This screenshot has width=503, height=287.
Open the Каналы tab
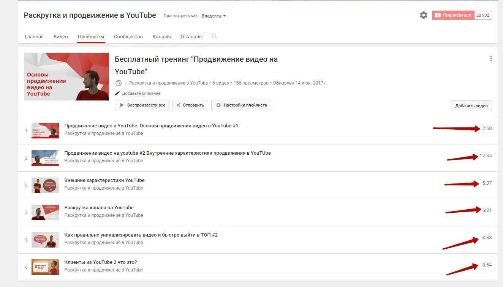click(162, 37)
